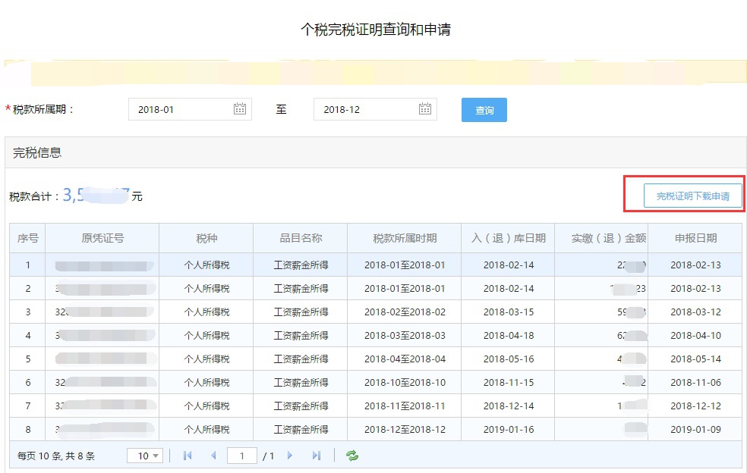Select period 2018-11至2018-11 cell
The image size is (747, 473).
(x=405, y=406)
